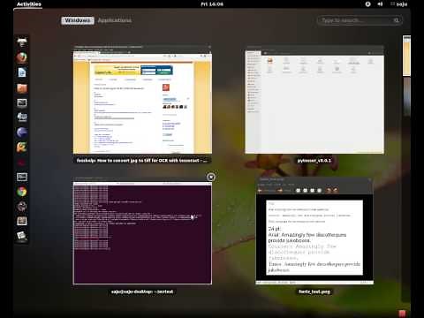Activate the purple terminal window thumbnail

click(142, 231)
